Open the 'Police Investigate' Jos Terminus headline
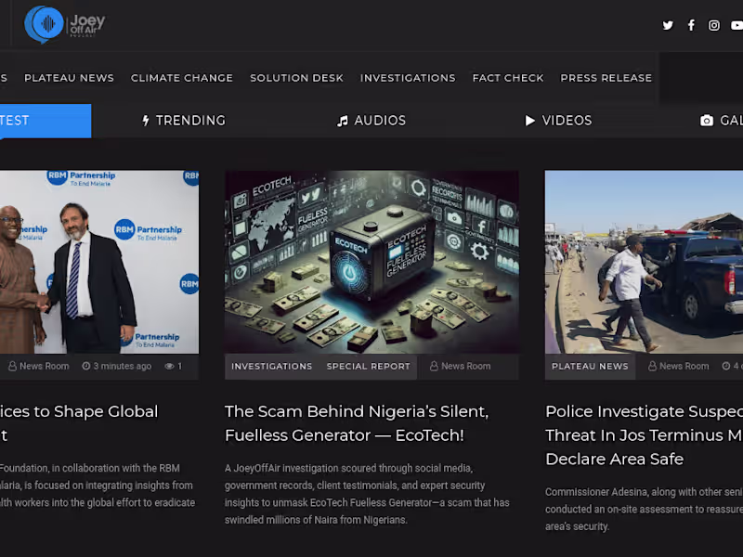The image size is (743, 557). [x=644, y=434]
